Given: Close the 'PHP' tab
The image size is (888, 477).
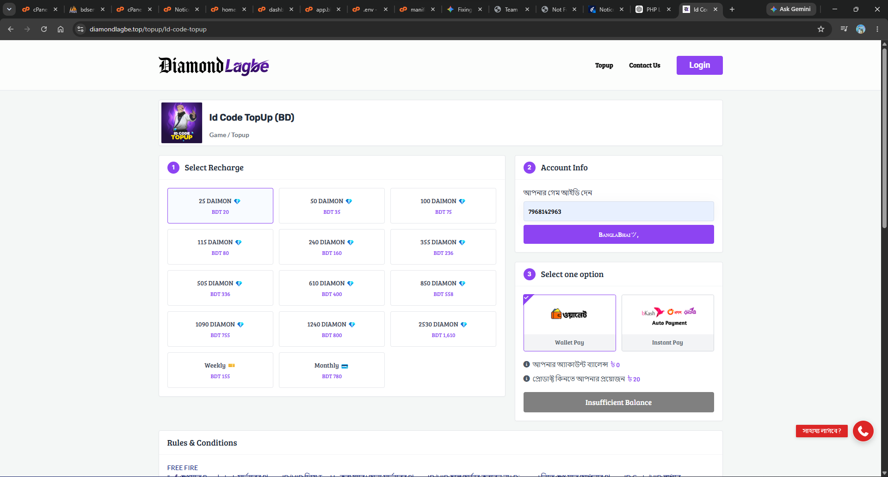Looking at the screenshot, I should pyautogui.click(x=669, y=9).
